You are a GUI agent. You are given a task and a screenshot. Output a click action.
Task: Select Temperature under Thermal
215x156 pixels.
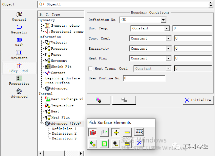59,105
